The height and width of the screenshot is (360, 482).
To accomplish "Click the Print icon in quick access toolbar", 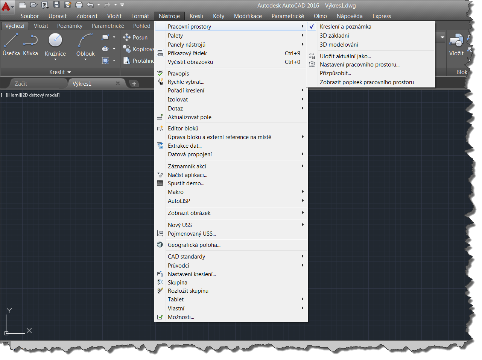I will (79, 5).
